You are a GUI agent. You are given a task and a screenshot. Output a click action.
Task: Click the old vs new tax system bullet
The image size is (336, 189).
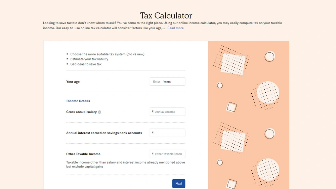pos(107,54)
